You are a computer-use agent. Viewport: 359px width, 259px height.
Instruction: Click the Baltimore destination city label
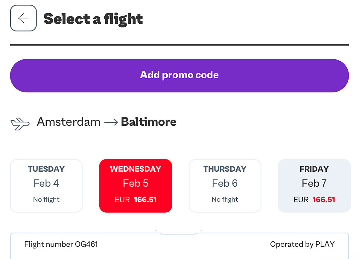(x=149, y=122)
